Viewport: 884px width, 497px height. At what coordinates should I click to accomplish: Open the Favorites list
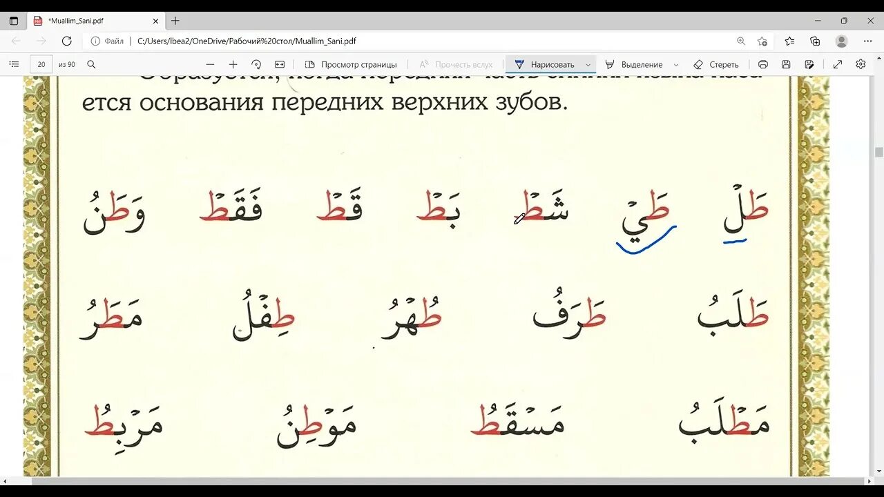tap(789, 41)
